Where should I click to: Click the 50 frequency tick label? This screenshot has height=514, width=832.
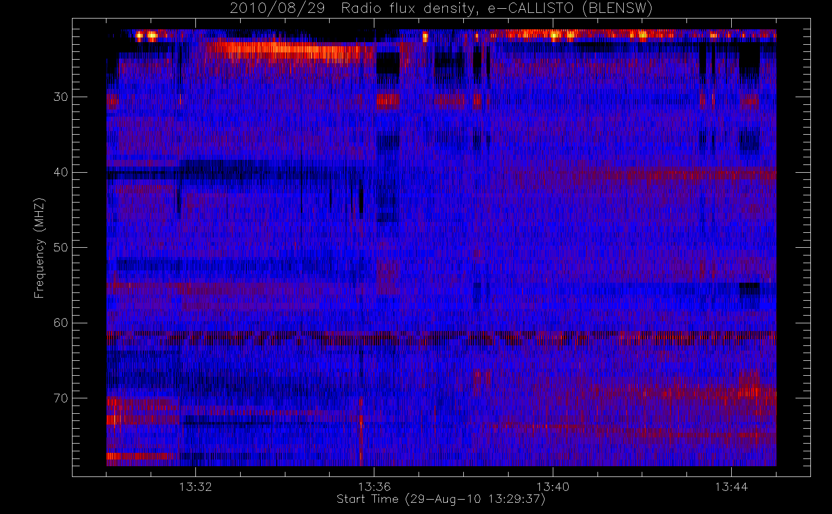[61, 247]
